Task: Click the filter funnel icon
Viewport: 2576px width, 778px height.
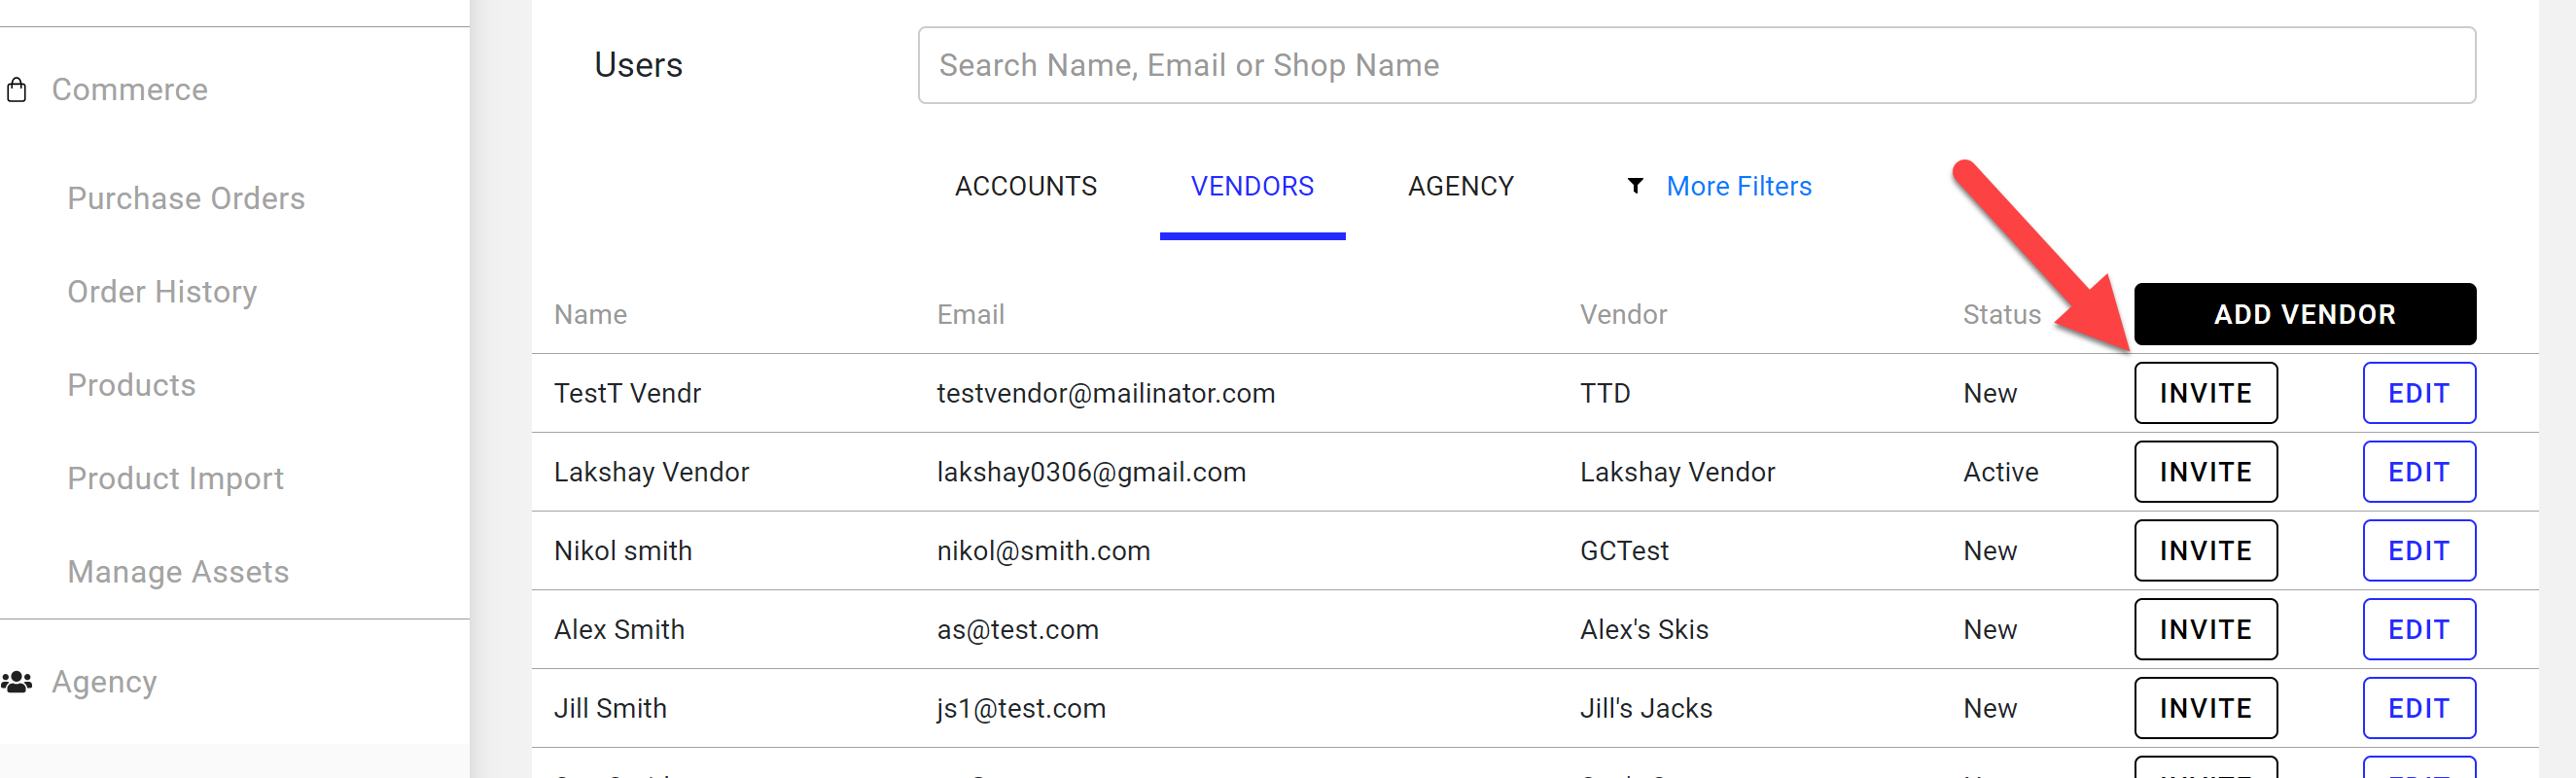Action: point(1634,186)
